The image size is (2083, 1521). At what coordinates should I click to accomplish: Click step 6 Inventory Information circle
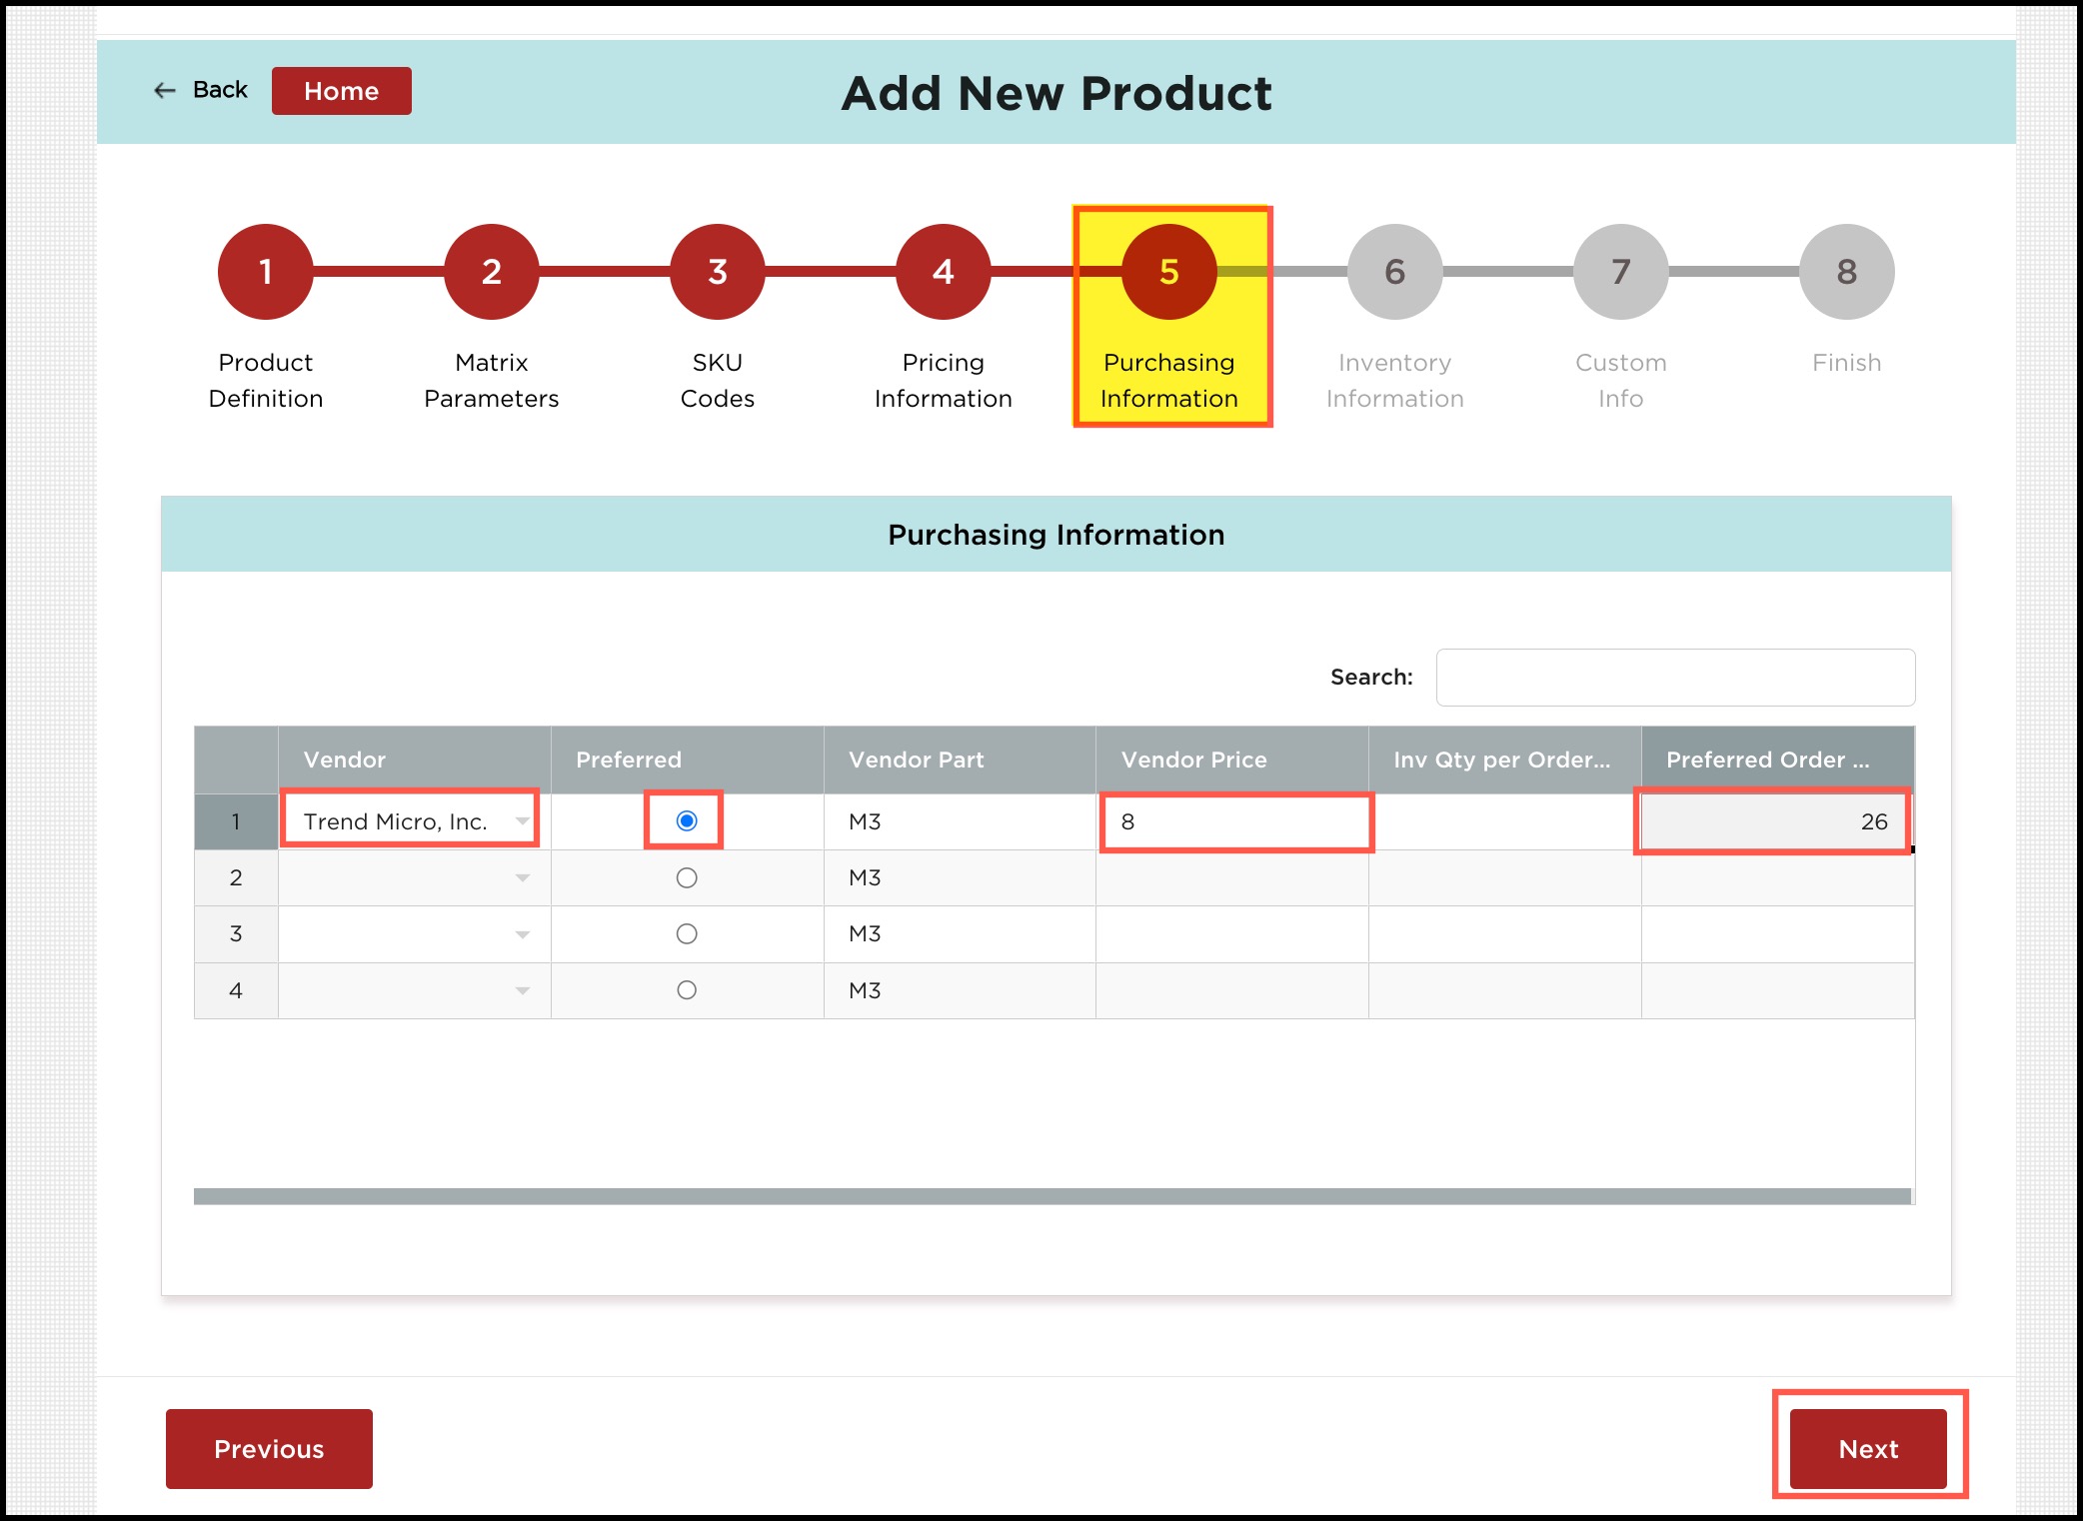(x=1394, y=272)
